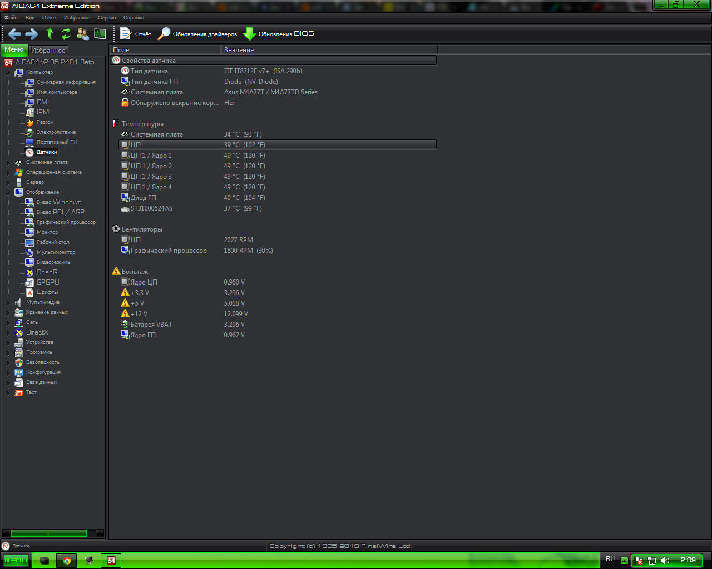
Task: Expand the Системная плата tree branch
Action: coord(8,162)
